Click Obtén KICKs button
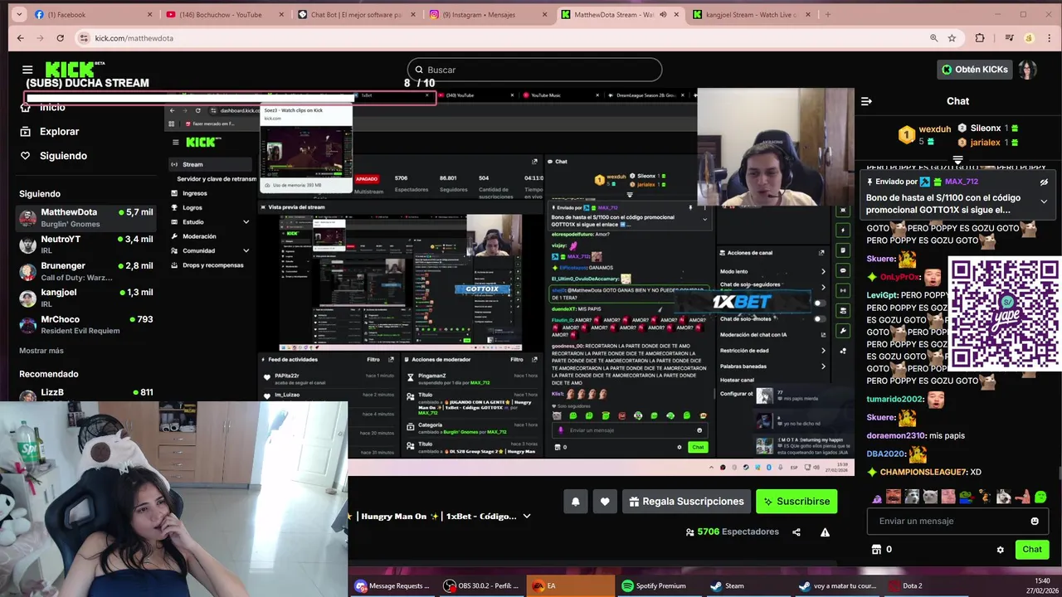This screenshot has height=597, width=1062. (x=975, y=70)
